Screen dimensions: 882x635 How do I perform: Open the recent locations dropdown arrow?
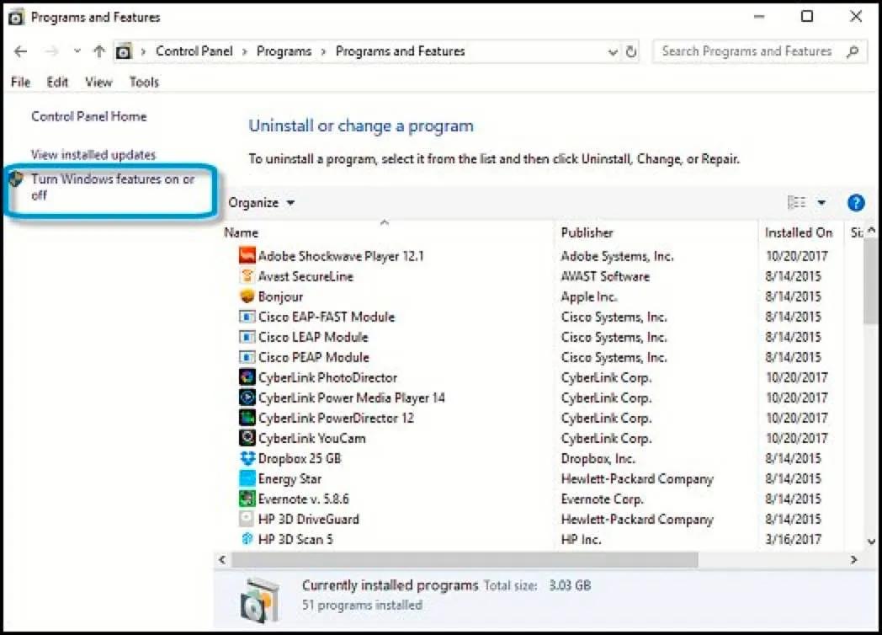pos(77,51)
